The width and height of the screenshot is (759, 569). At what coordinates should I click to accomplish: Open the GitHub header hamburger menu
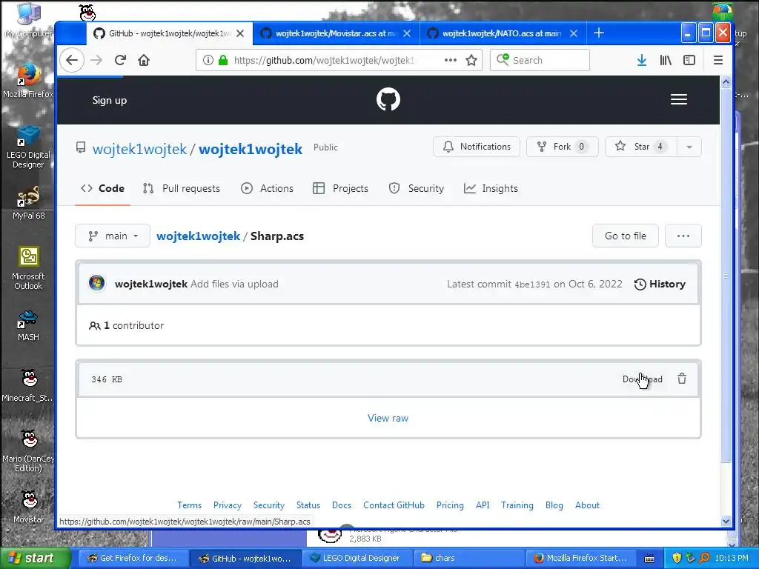click(x=679, y=99)
